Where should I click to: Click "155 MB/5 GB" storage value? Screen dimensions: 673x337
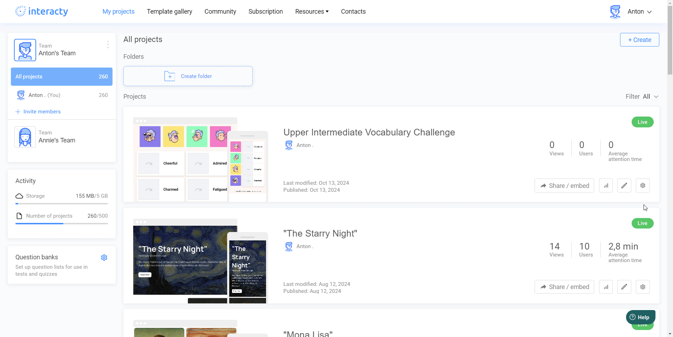click(92, 196)
